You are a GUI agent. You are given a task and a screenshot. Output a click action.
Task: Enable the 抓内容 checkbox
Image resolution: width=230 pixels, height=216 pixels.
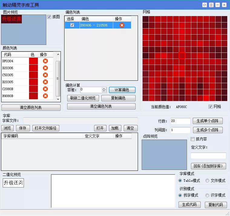[192, 139]
